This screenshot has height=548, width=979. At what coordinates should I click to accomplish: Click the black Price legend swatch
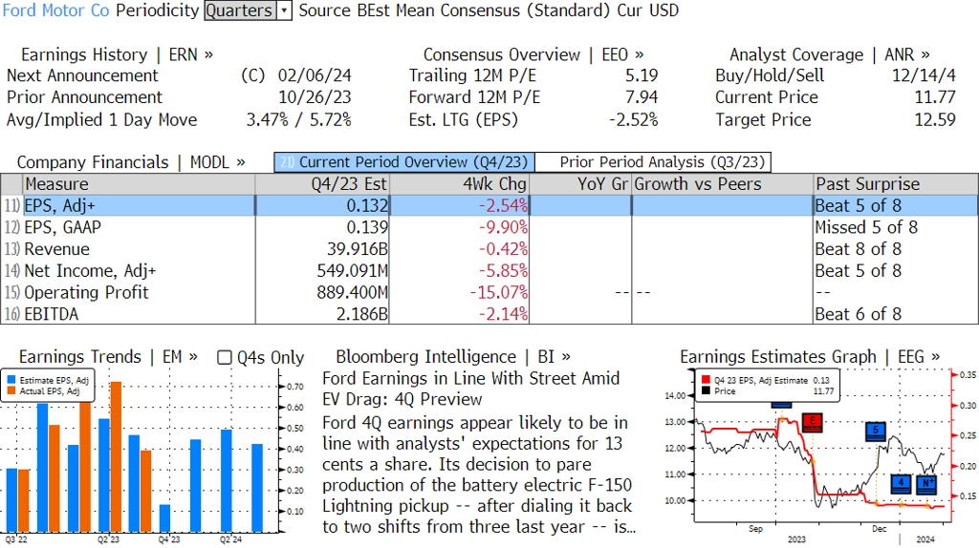(707, 390)
